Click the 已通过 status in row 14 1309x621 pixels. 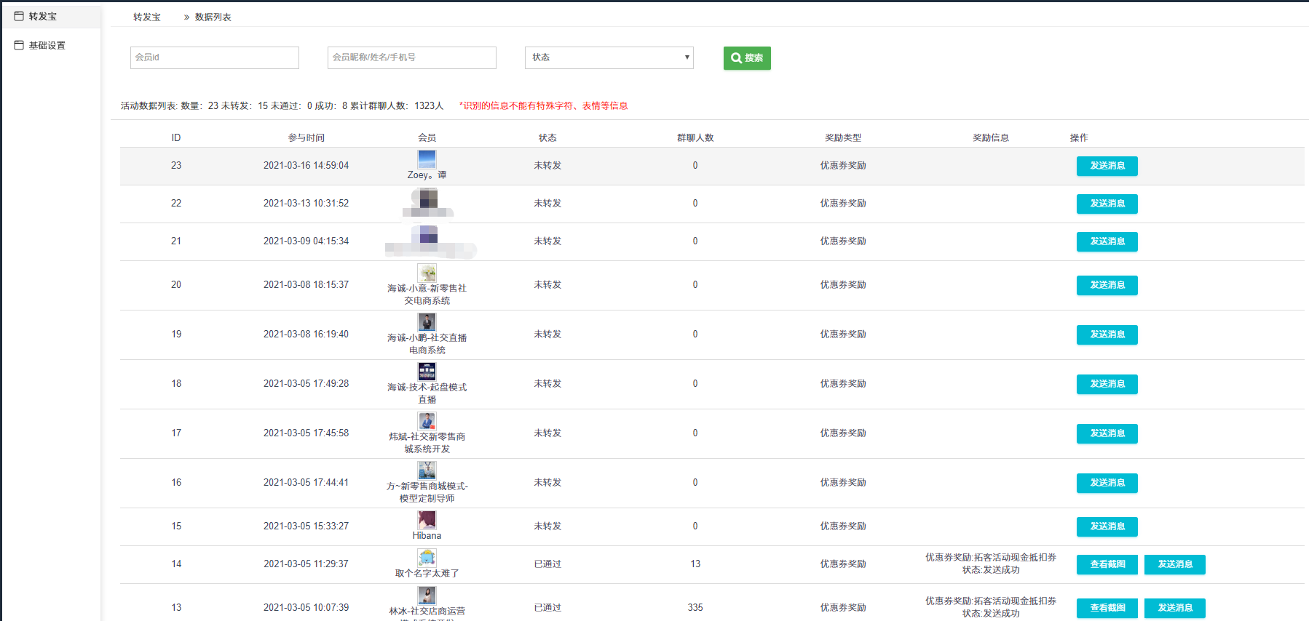(547, 564)
